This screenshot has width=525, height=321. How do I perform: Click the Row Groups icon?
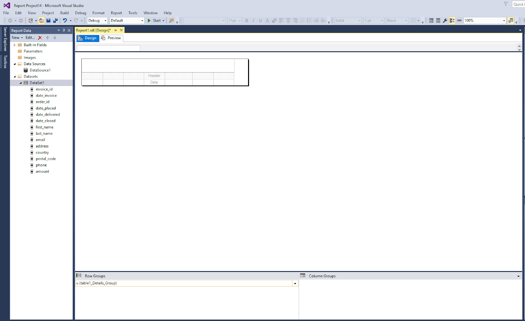point(79,275)
